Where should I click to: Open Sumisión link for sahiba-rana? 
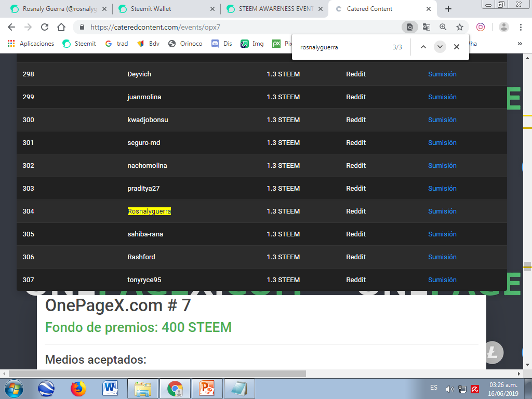coord(442,234)
